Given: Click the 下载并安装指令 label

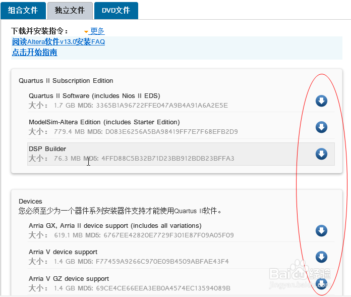Looking at the screenshot, I should (x=39, y=31).
